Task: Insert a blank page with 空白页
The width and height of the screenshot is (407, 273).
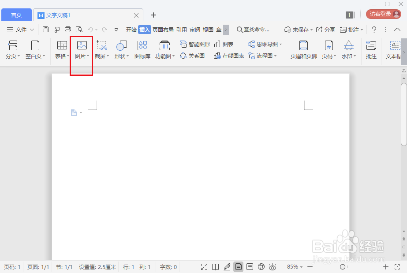Action: (x=35, y=49)
